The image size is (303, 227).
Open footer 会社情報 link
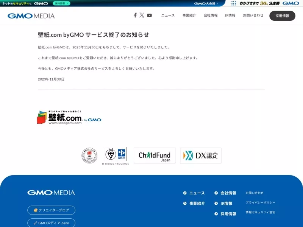[x=228, y=193]
